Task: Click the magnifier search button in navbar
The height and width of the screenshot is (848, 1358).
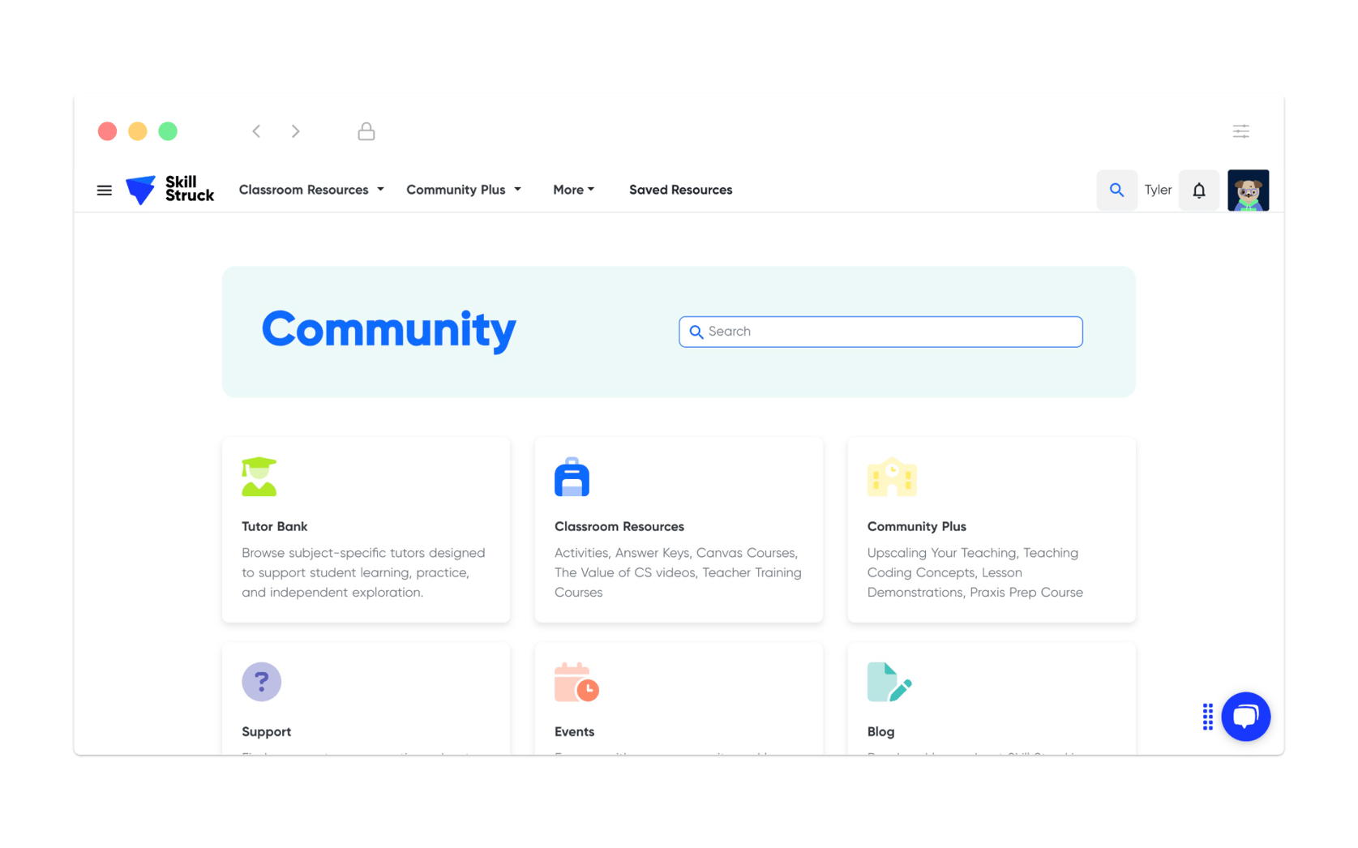Action: 1116,191
